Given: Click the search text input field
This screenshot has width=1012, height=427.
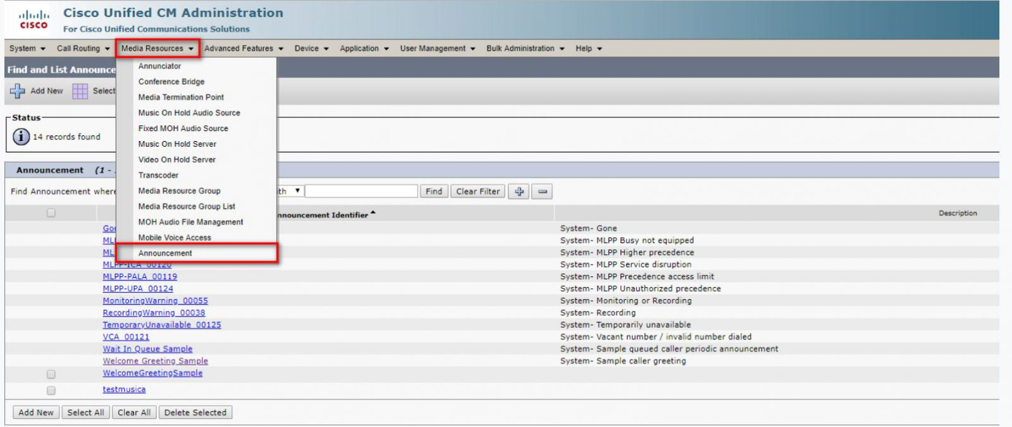Looking at the screenshot, I should coord(361,191).
